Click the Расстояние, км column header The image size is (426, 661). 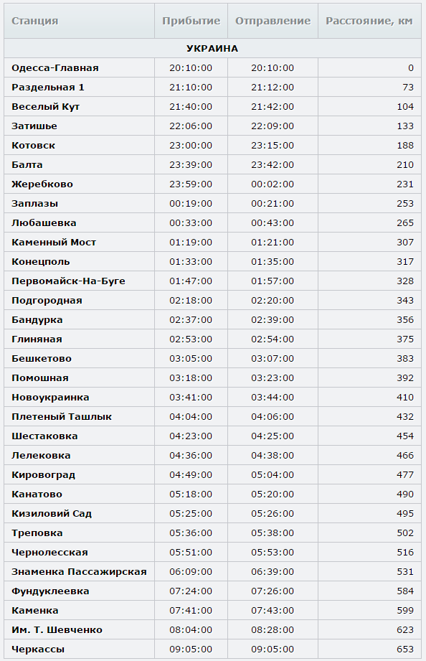tap(369, 21)
